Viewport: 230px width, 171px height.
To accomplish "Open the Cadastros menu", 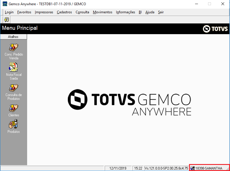I will pyautogui.click(x=64, y=12).
